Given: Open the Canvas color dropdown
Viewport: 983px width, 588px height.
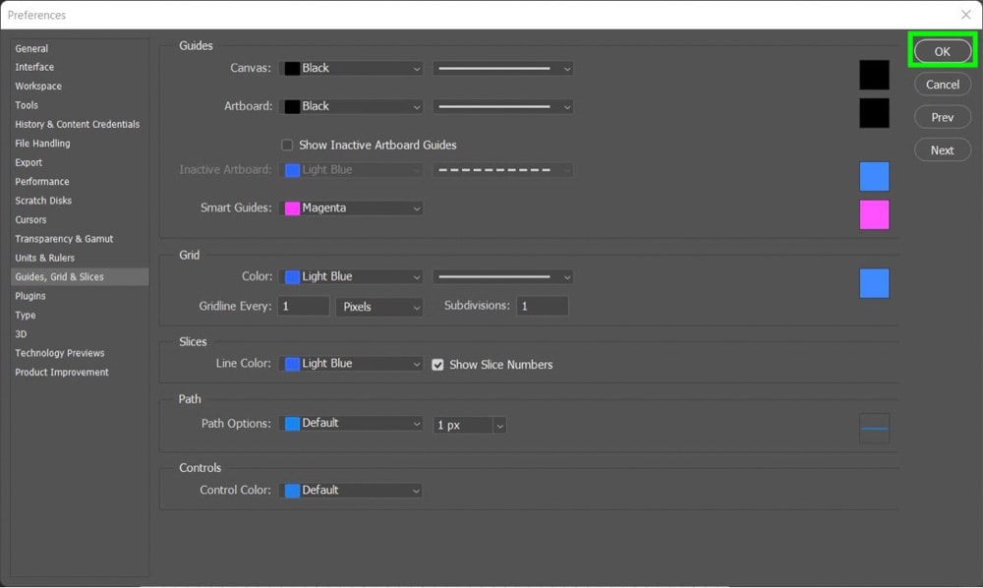Looking at the screenshot, I should tap(351, 68).
